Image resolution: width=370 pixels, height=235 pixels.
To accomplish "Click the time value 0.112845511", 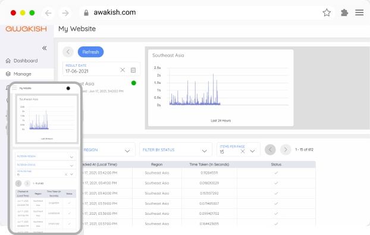I will 209,173.
